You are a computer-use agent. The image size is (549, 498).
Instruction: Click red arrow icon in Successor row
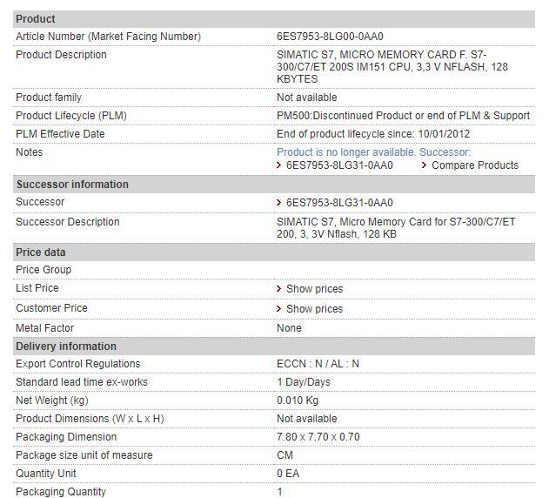(x=279, y=203)
